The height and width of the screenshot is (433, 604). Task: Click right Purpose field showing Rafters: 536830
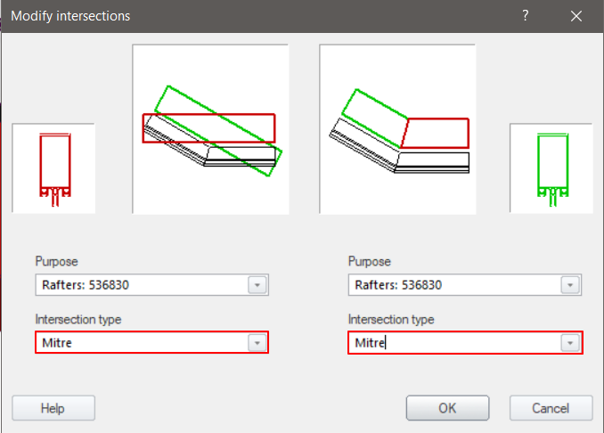tap(453, 285)
